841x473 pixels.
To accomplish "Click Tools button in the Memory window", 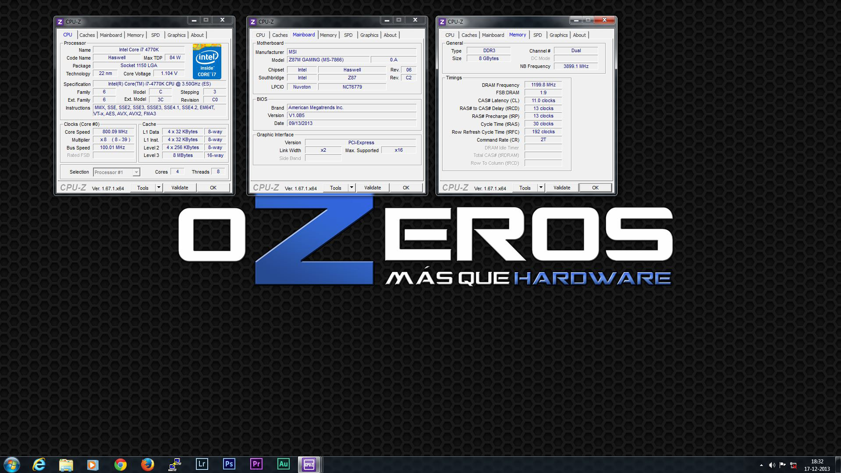I will coord(525,188).
